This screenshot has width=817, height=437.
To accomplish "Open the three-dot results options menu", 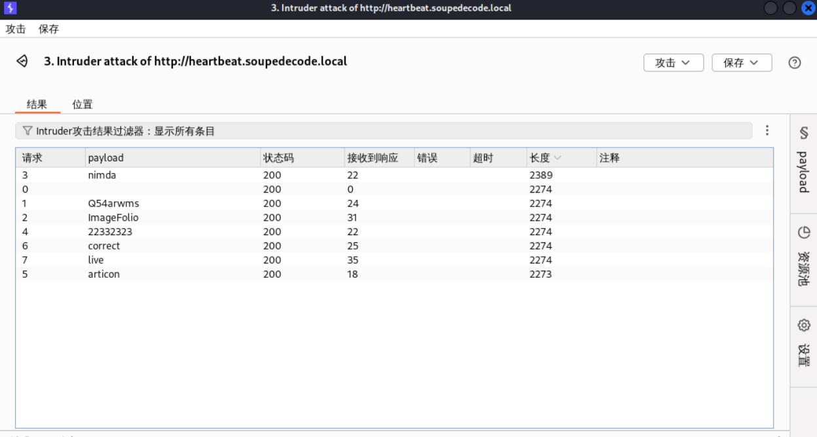I will point(767,131).
